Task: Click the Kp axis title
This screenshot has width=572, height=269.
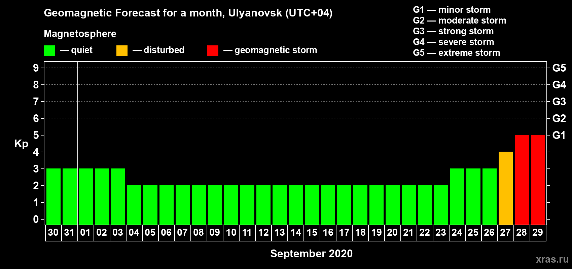Action: [21, 144]
